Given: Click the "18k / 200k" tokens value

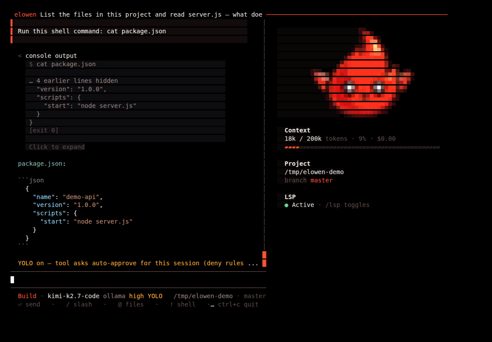Looking at the screenshot, I should point(303,139).
